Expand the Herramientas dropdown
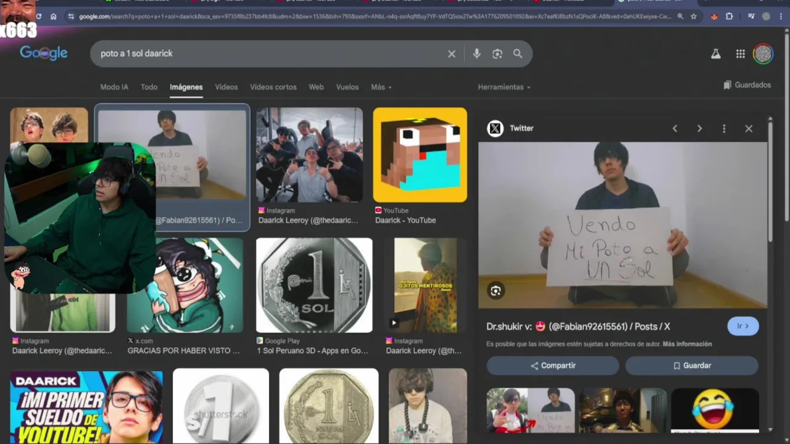790x444 pixels. pos(504,87)
